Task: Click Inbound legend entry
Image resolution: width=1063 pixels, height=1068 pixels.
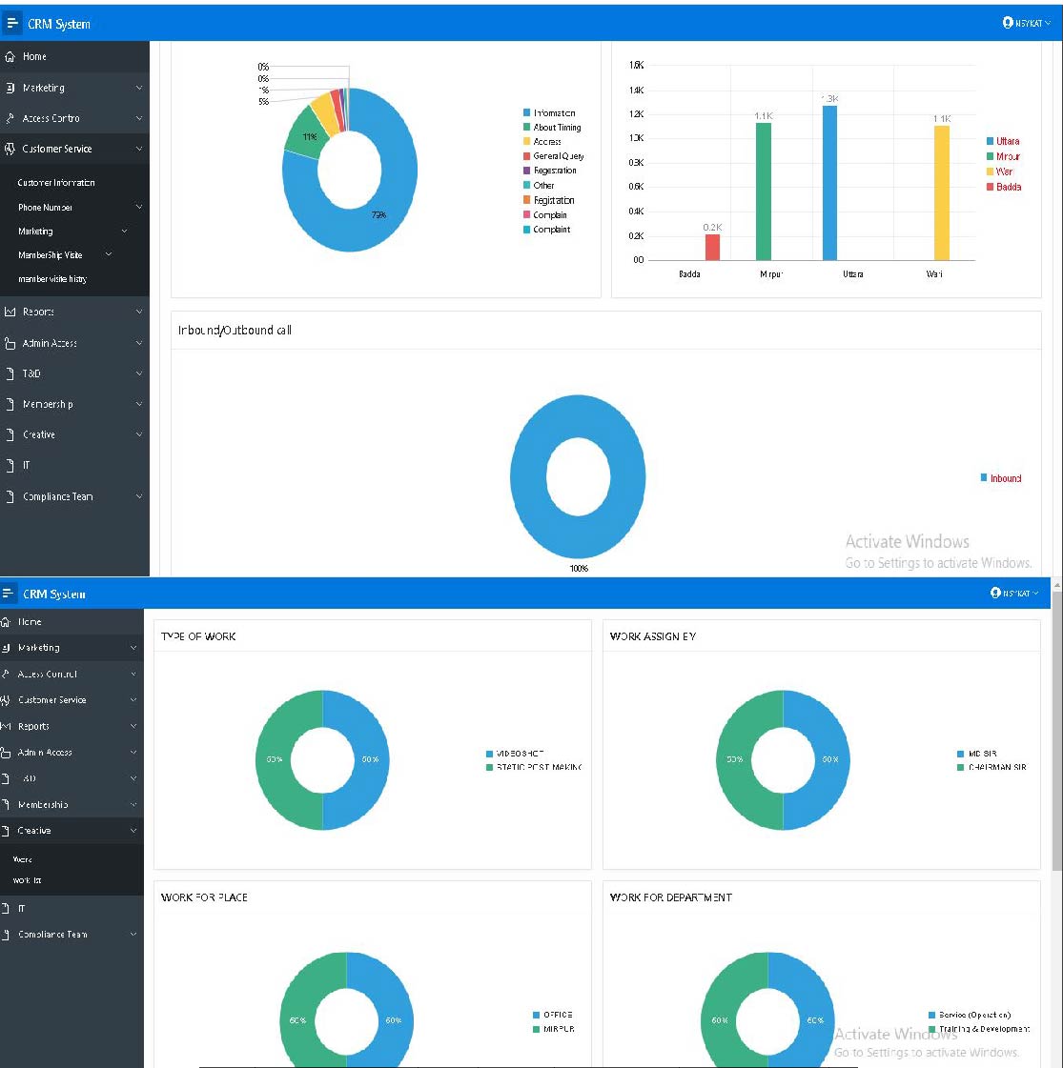Action: coord(1001,478)
